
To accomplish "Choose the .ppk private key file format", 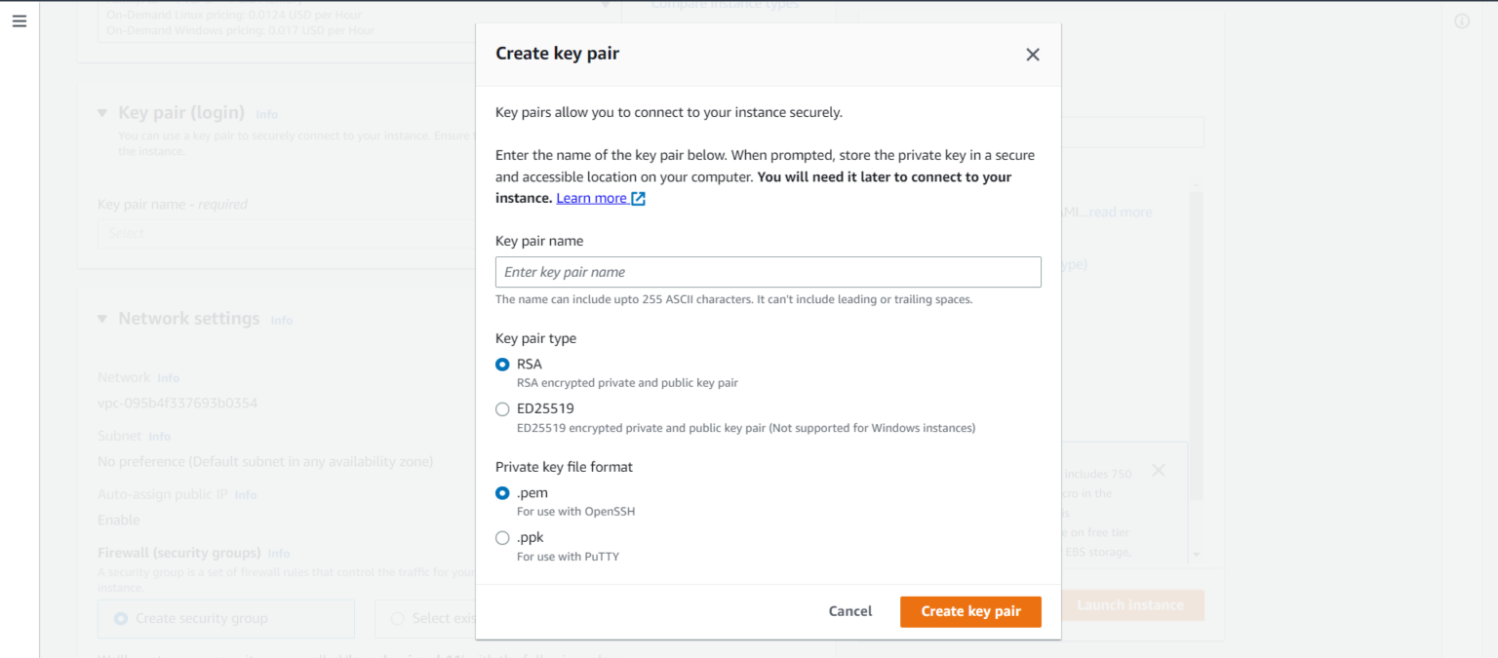I will pos(502,537).
